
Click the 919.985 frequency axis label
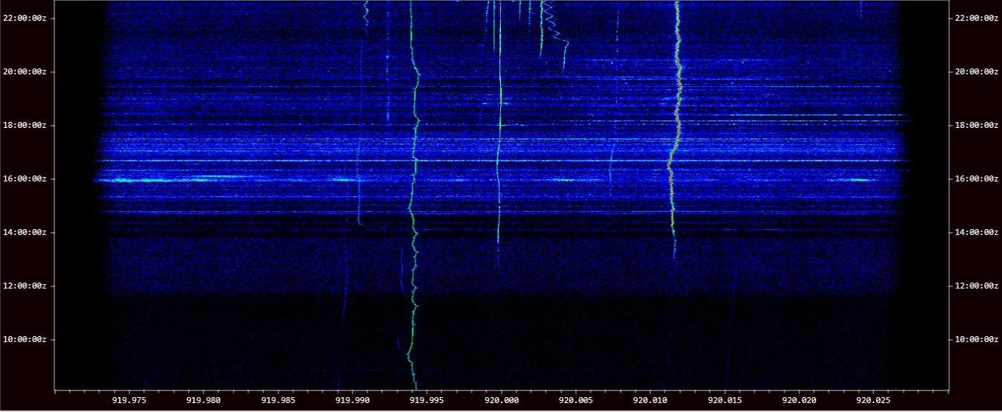pos(278,399)
